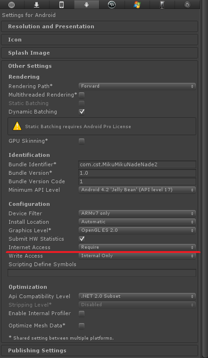Expand Resolution and Presentation section
Image resolution: width=208 pixels, height=358 pixels.
pos(100,26)
